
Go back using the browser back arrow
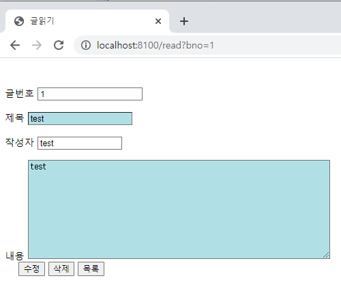click(x=15, y=45)
